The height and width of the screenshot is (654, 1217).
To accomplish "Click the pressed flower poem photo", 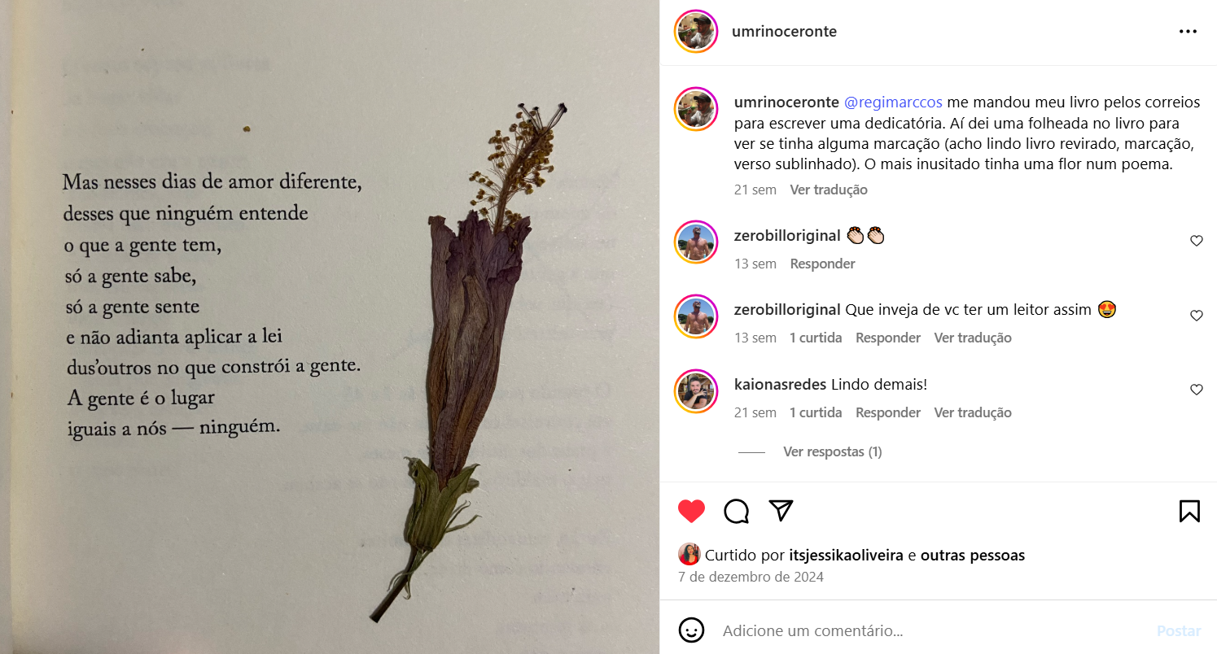I will [x=330, y=327].
